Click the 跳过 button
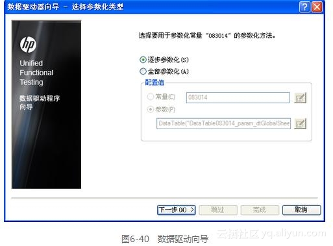This screenshot has width=333, height=246. (x=218, y=210)
